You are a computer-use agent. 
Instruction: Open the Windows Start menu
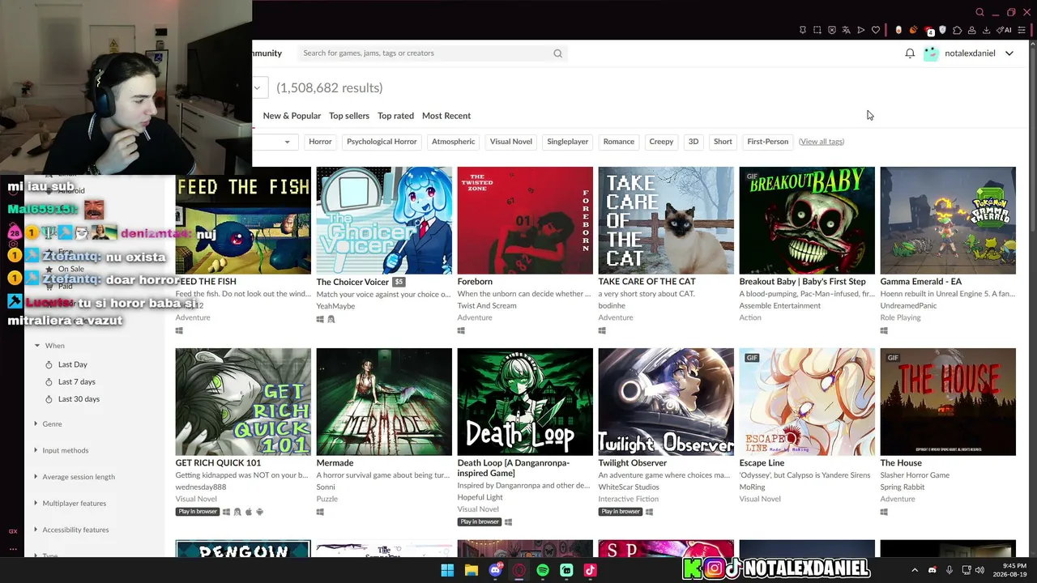[447, 570]
